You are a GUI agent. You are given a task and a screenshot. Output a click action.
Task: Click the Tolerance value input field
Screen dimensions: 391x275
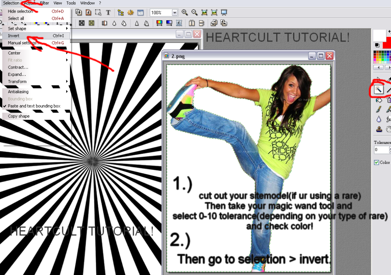pos(381,150)
